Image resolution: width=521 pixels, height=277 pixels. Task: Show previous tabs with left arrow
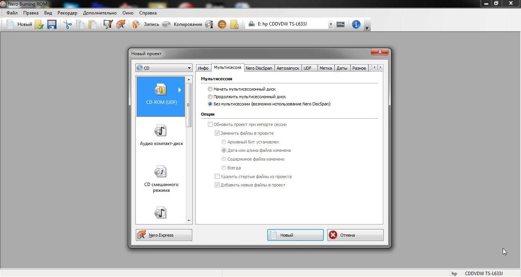point(375,67)
